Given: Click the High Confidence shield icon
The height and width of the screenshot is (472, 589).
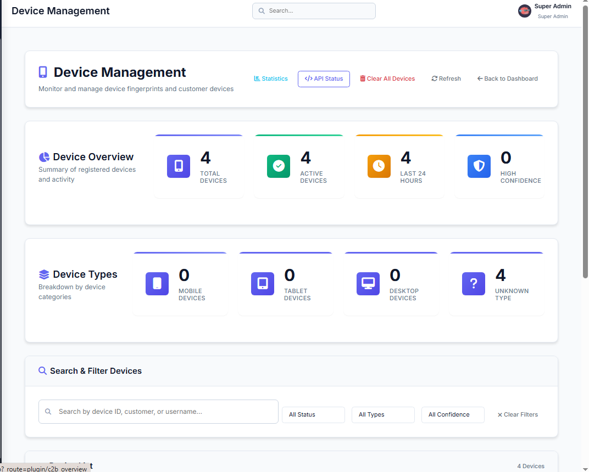Looking at the screenshot, I should coord(479,166).
